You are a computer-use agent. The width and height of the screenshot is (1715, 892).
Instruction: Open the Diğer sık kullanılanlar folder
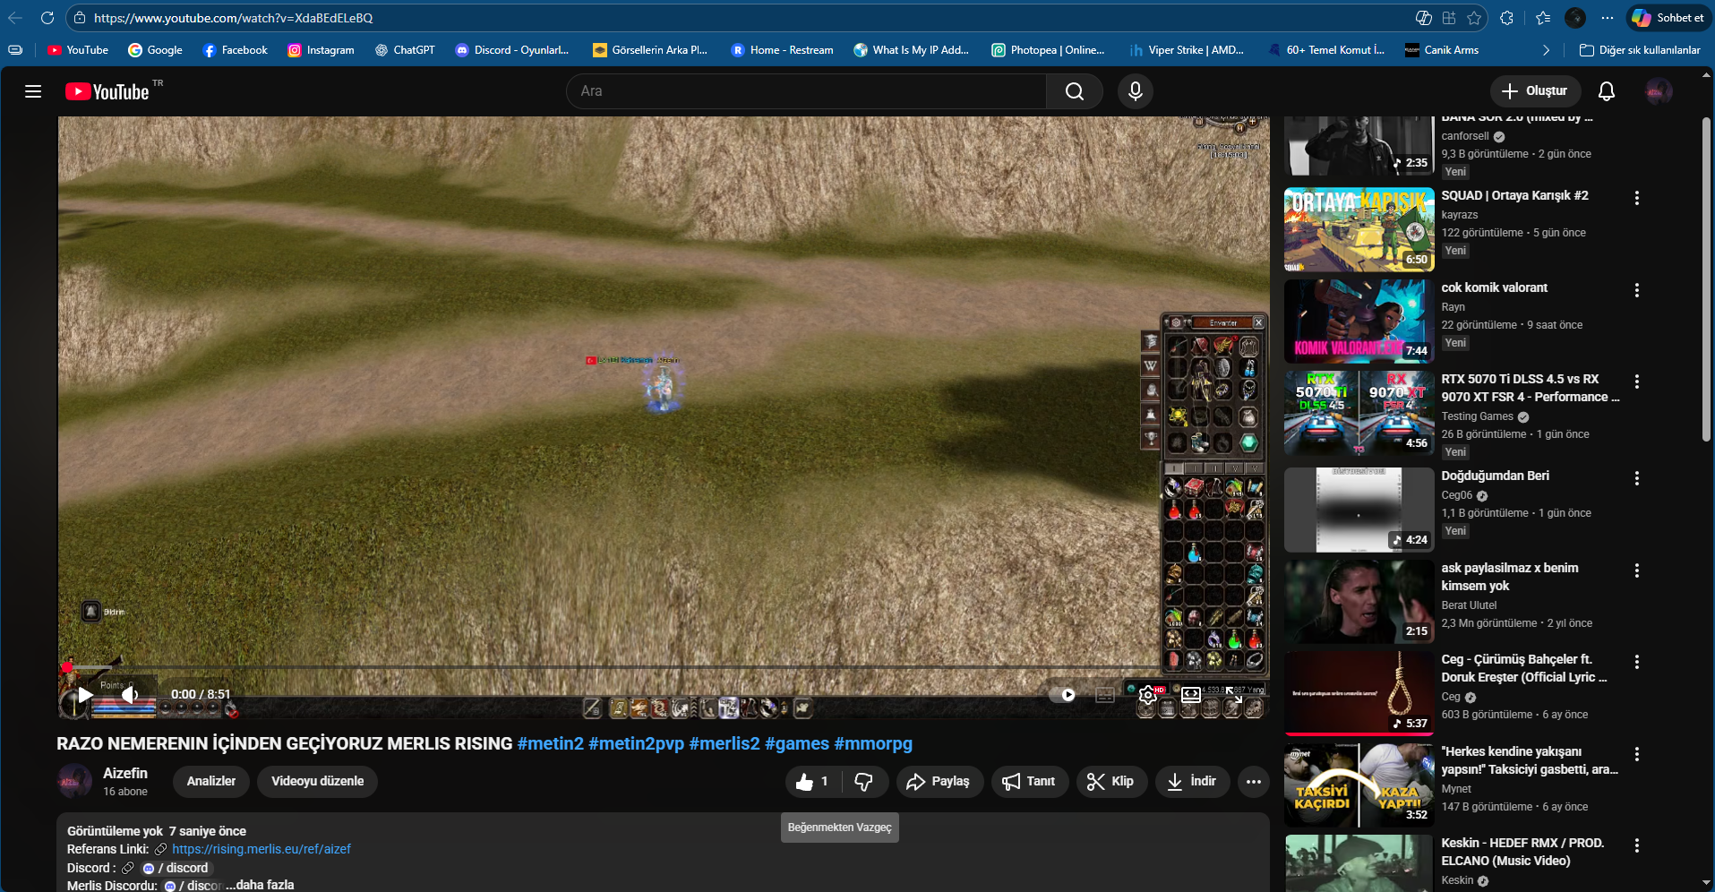pyautogui.click(x=1640, y=50)
